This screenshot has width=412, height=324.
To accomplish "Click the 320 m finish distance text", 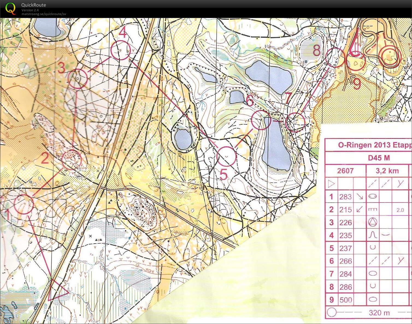I will (379, 313).
